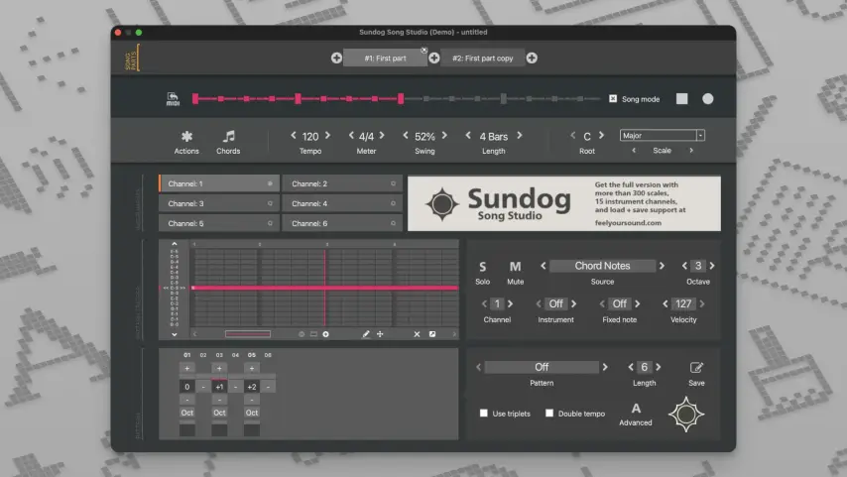The height and width of the screenshot is (477, 847).
Task: Increase tempo with right arrow
Action: pyautogui.click(x=333, y=136)
